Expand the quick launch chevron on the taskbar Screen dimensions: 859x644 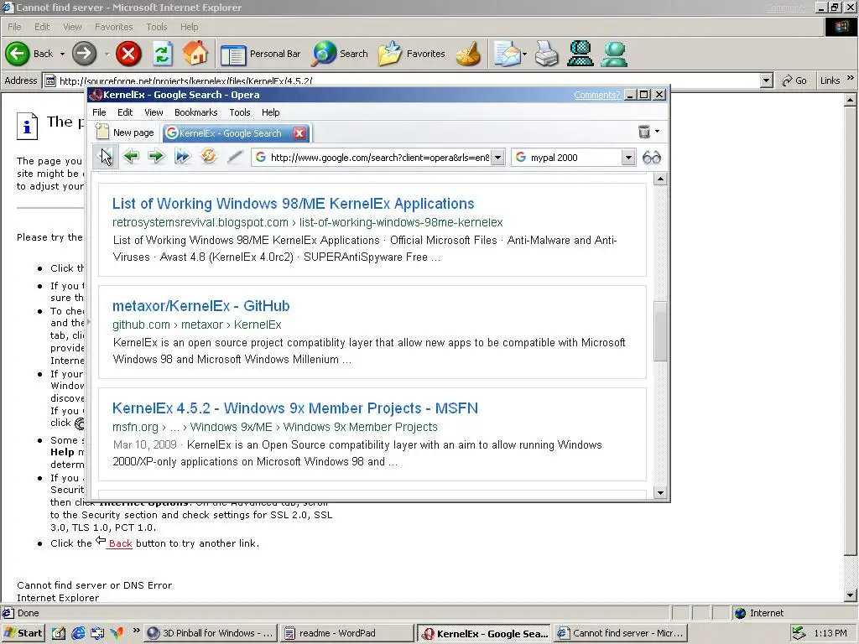coord(136,631)
